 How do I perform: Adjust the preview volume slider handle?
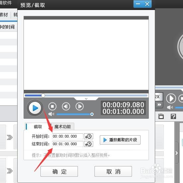point(92,114)
